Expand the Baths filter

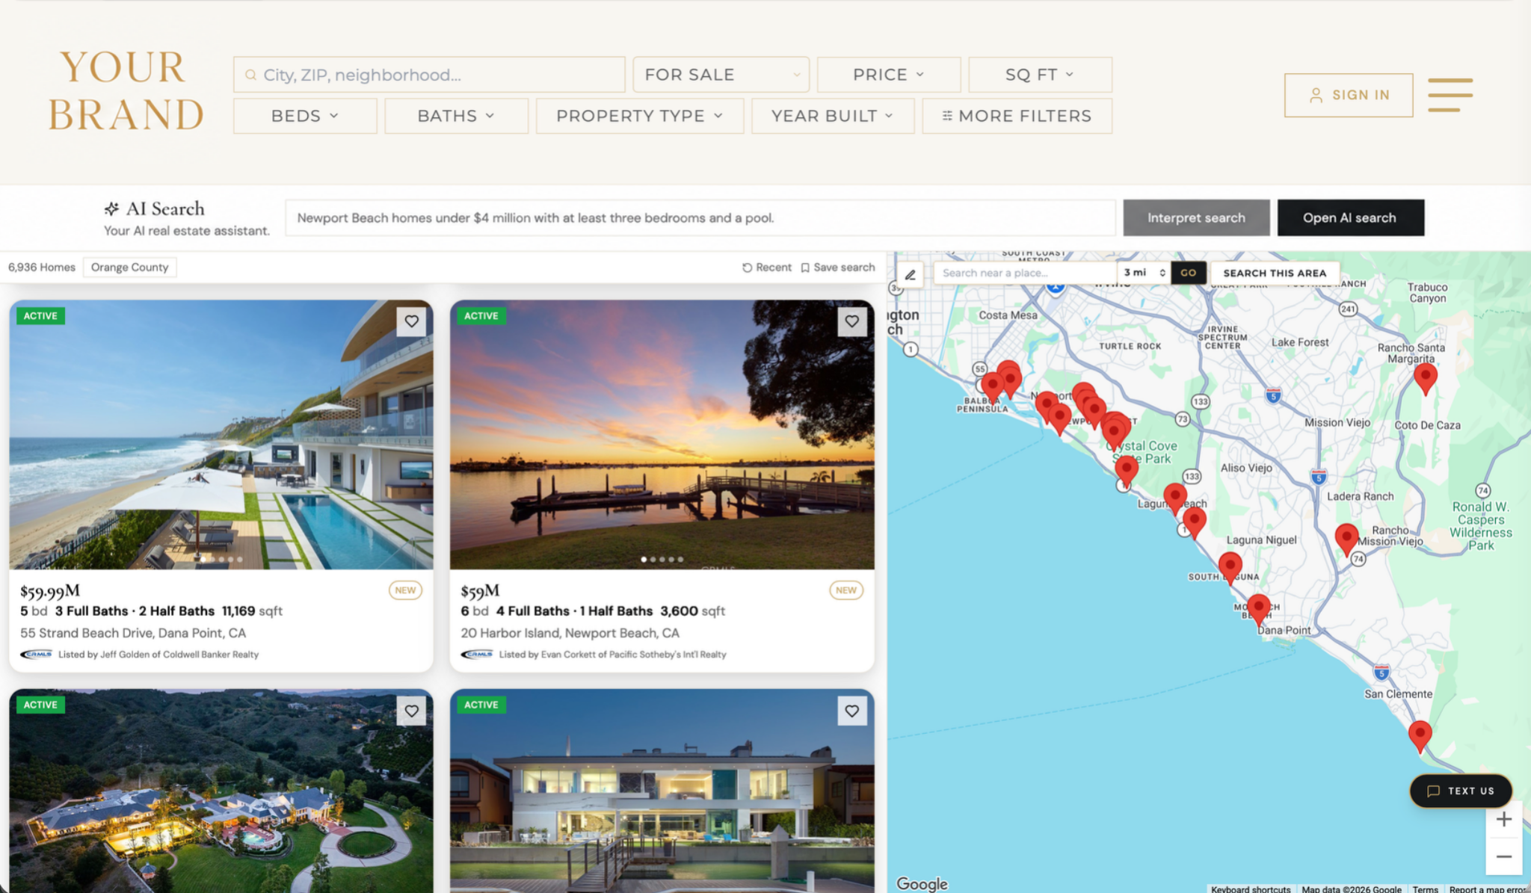coord(456,116)
